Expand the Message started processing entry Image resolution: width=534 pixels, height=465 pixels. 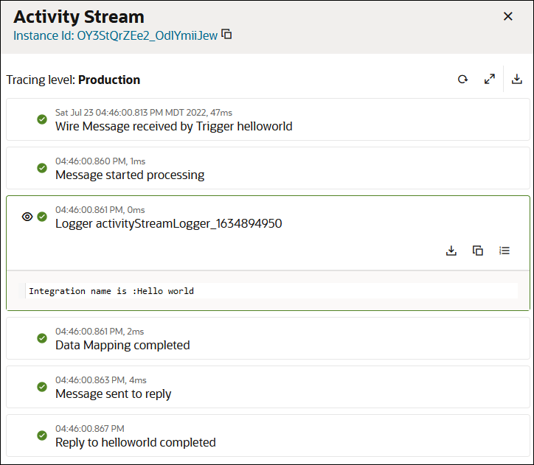(130, 175)
